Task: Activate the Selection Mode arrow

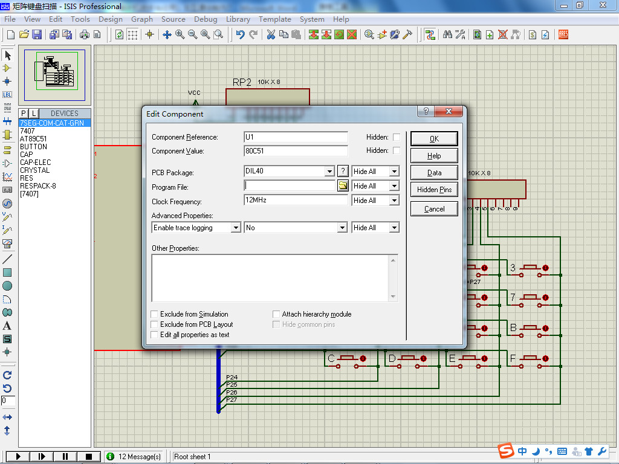Action: [7, 55]
